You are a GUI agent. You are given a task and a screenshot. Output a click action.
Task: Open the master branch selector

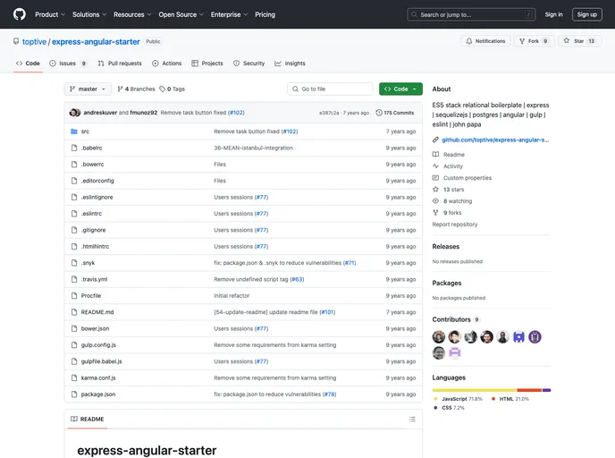88,89
